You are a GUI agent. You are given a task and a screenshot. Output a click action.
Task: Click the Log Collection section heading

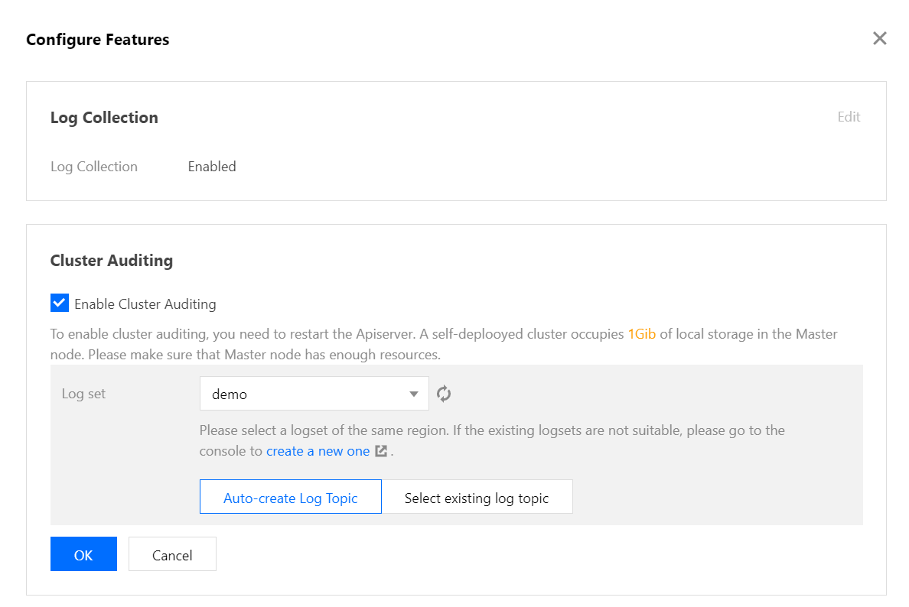[x=104, y=118]
